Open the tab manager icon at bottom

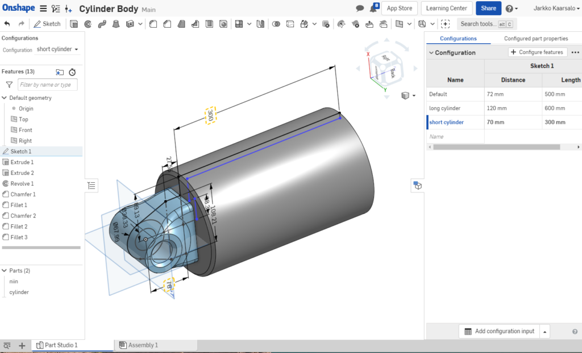click(x=7, y=346)
